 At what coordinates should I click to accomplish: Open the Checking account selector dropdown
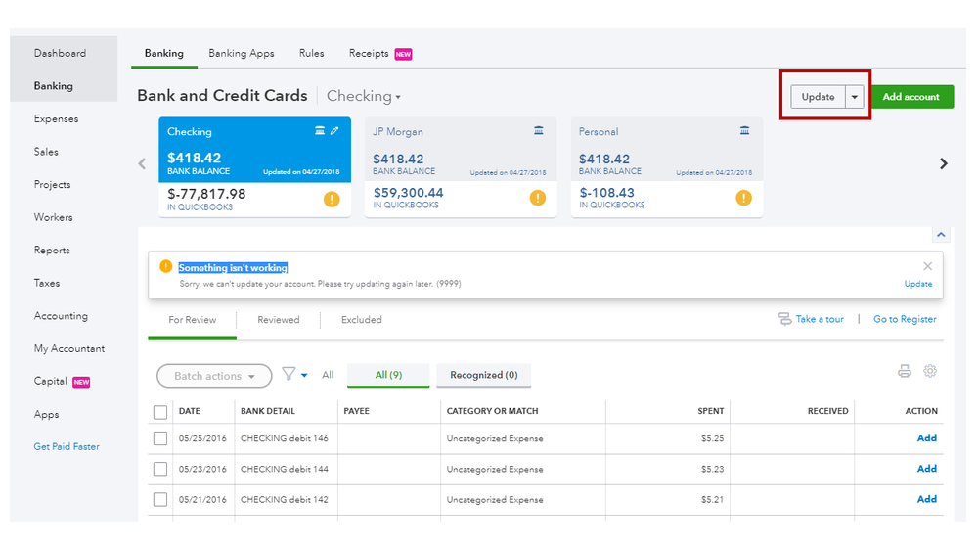364,97
